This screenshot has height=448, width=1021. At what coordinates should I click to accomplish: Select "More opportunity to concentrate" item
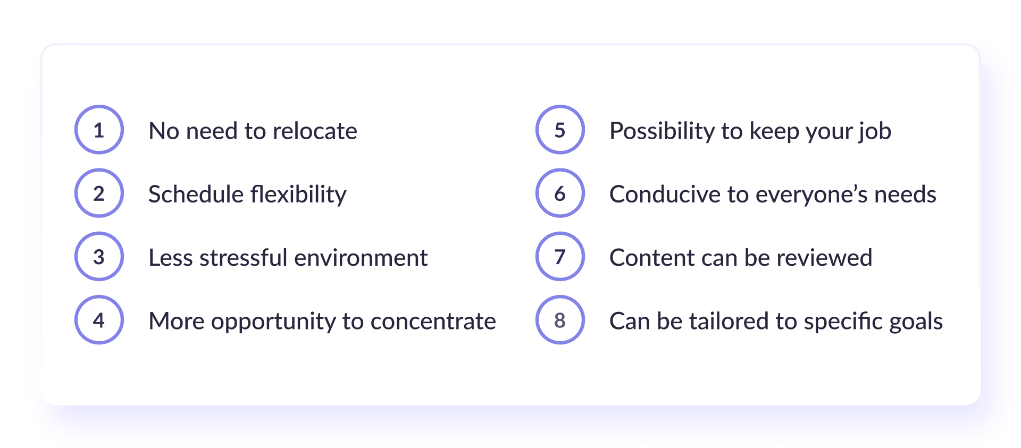pos(322,322)
